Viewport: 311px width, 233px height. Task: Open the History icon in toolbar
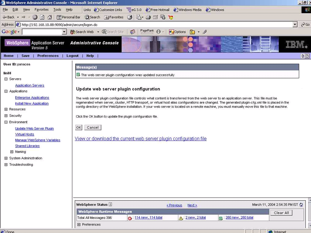(129, 17)
